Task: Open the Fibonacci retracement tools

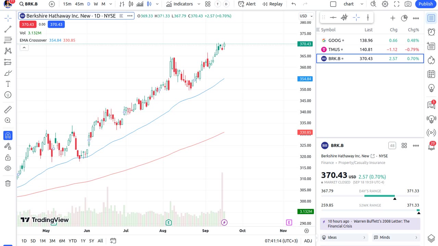Action: [8, 40]
